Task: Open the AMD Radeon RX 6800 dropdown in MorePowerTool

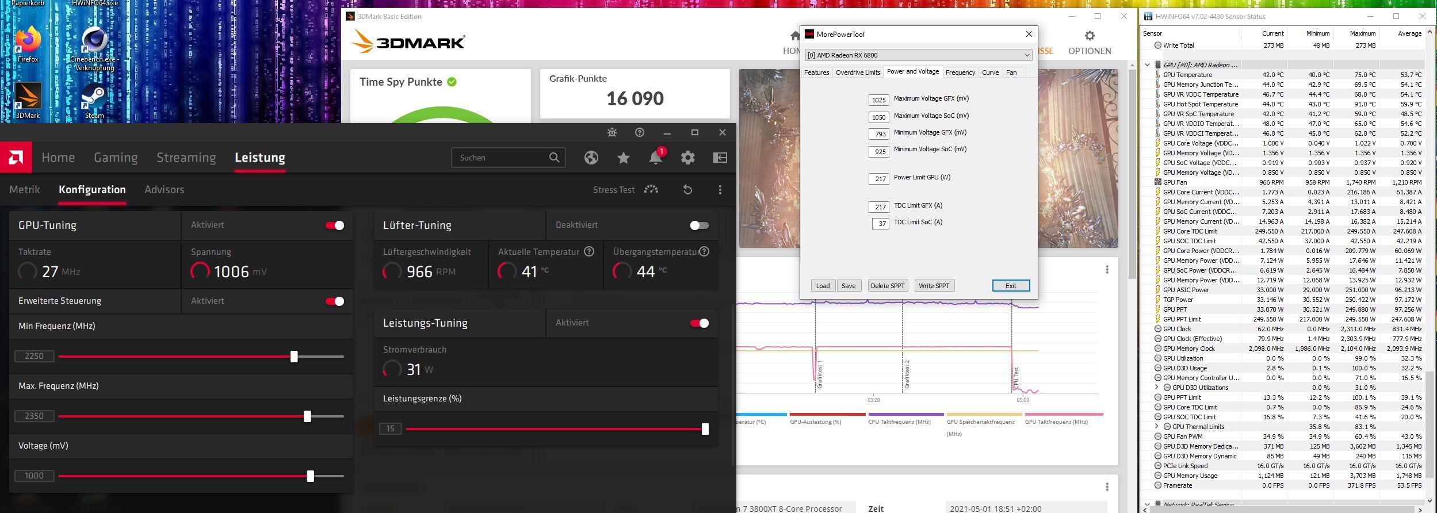Action: [x=919, y=55]
